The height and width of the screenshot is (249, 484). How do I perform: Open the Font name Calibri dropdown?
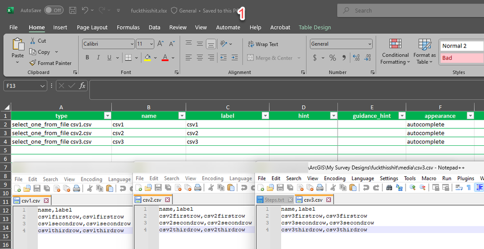coord(132,44)
